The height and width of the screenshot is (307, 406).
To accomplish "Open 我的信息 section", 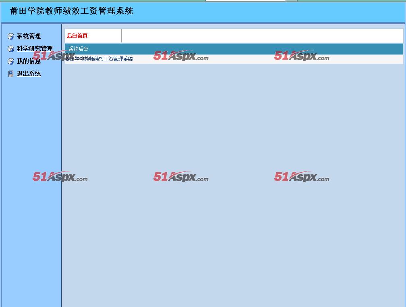I will point(29,61).
